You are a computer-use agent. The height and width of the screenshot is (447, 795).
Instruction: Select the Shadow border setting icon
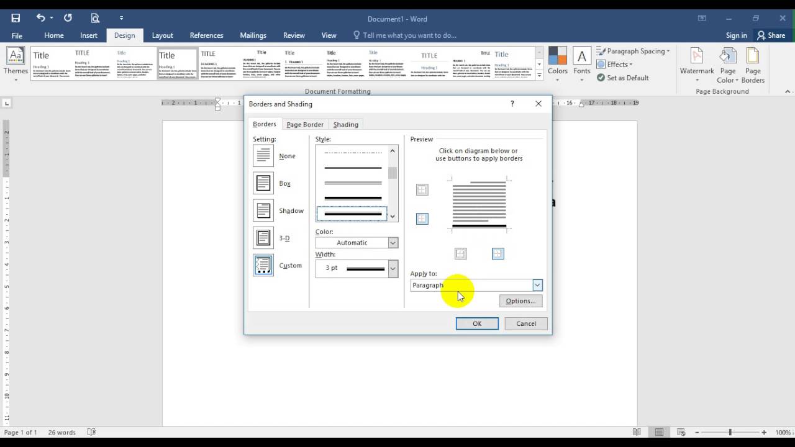point(263,210)
